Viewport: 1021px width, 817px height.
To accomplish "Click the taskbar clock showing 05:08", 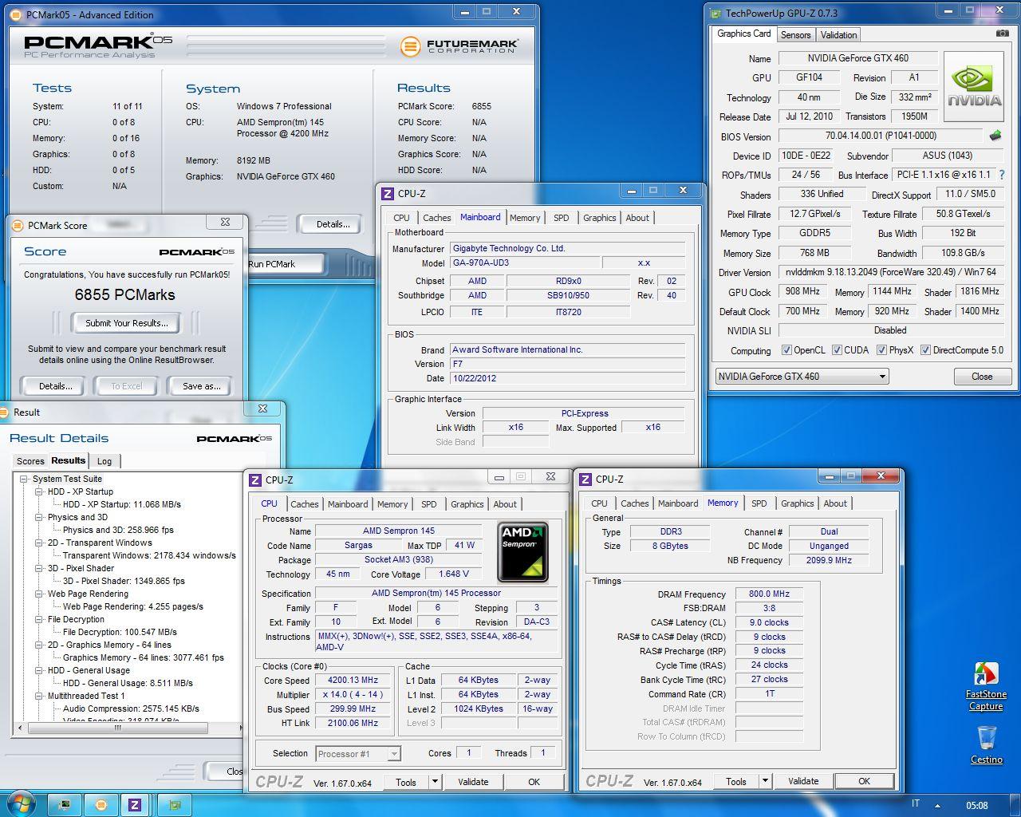I will click(976, 805).
